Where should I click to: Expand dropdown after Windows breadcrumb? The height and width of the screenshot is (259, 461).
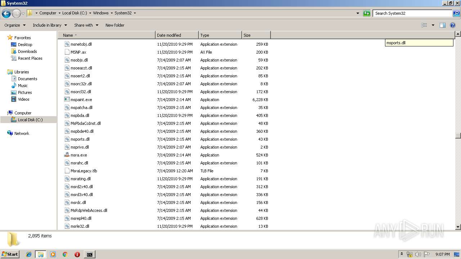pos(112,13)
